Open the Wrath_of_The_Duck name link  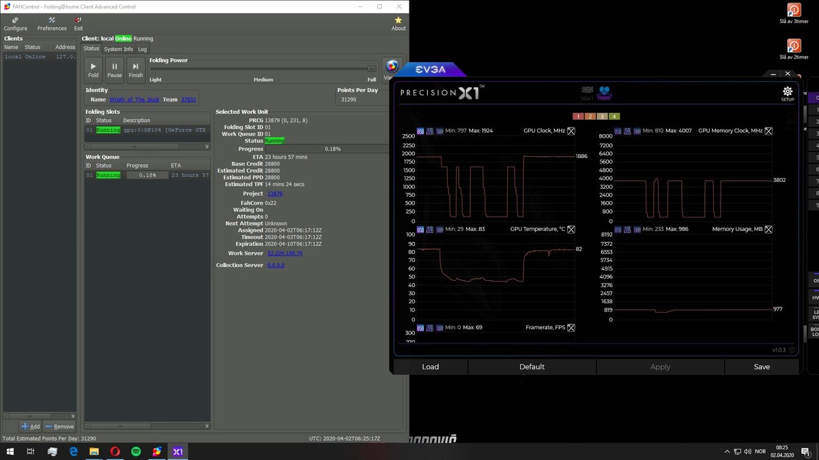(134, 99)
